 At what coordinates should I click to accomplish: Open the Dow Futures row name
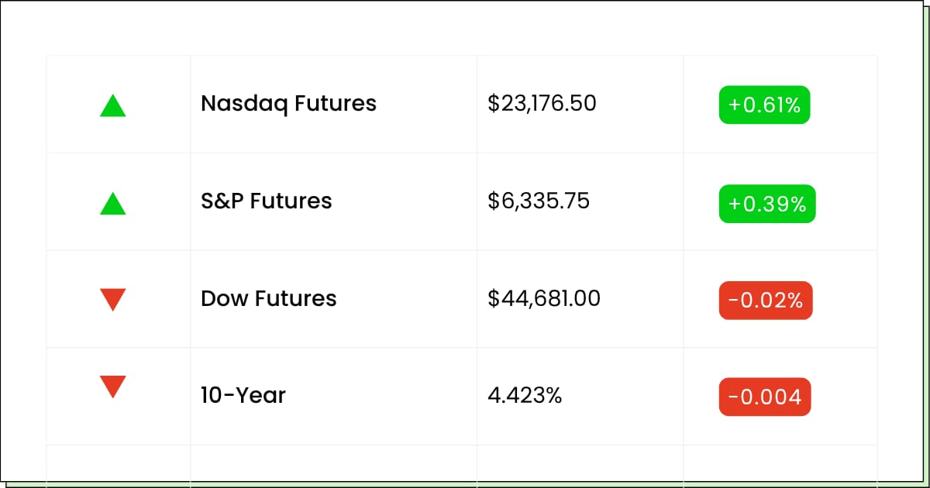(268, 299)
